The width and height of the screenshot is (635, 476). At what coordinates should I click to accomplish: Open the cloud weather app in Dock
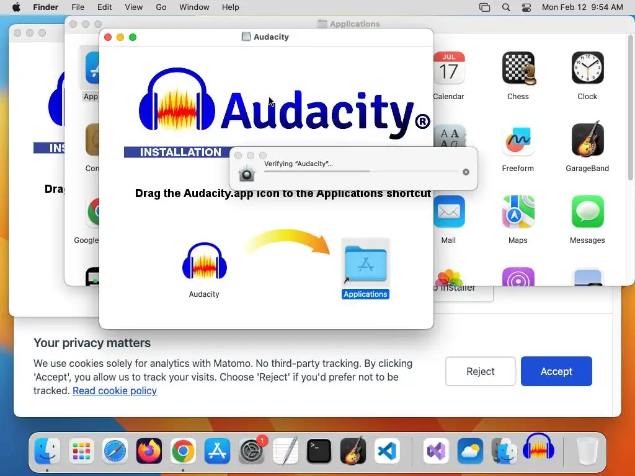click(470, 451)
